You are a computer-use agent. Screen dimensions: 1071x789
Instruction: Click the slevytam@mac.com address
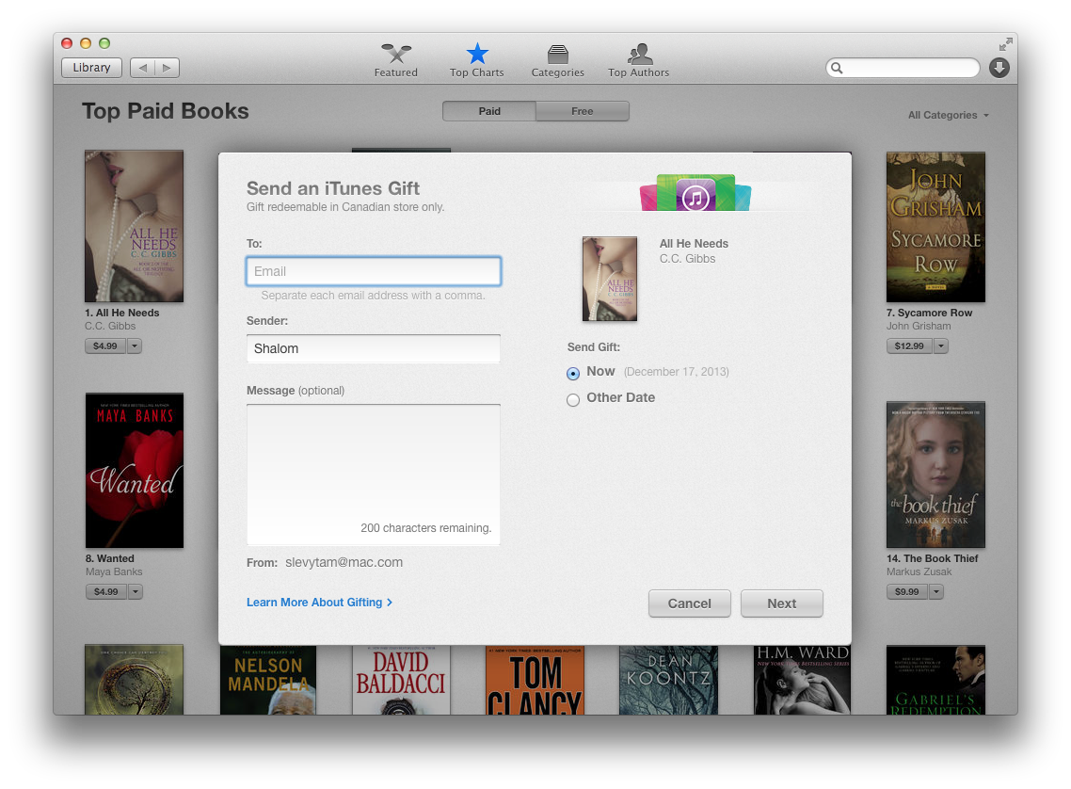[344, 562]
